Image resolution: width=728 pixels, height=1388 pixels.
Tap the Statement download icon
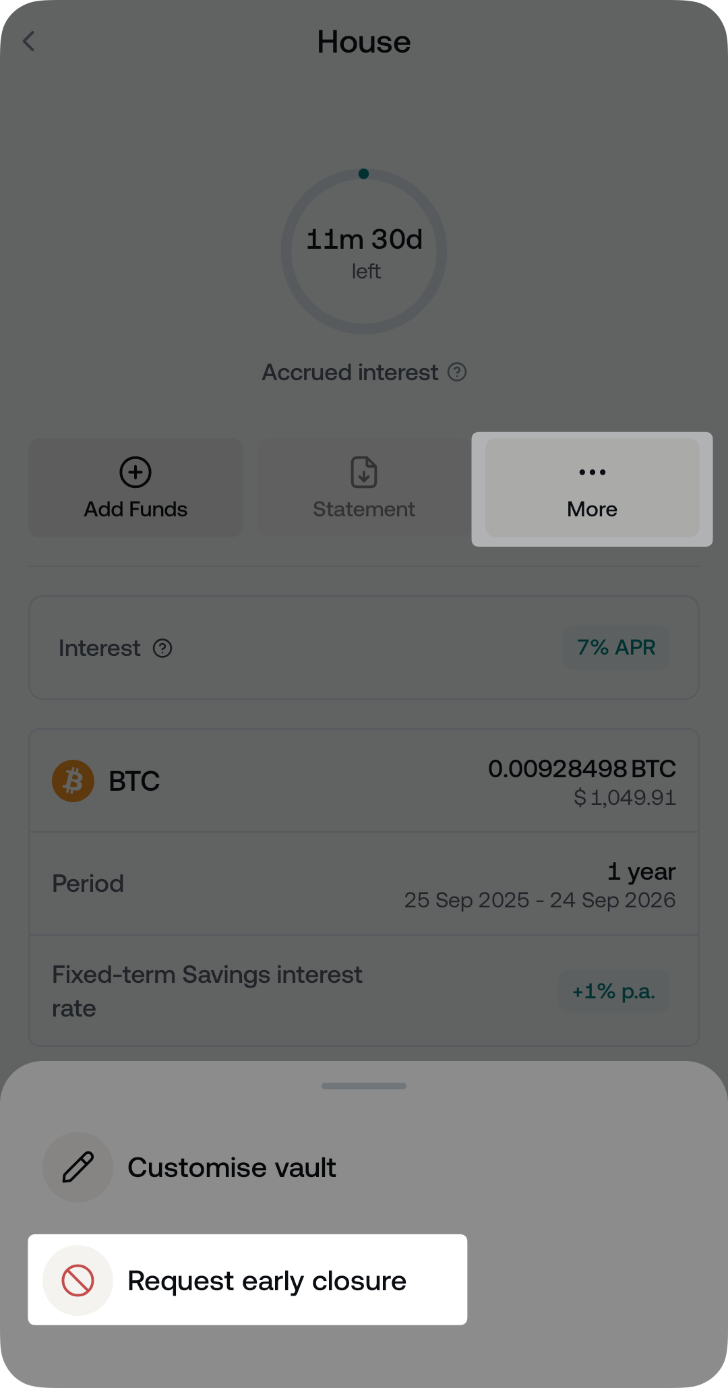point(364,472)
